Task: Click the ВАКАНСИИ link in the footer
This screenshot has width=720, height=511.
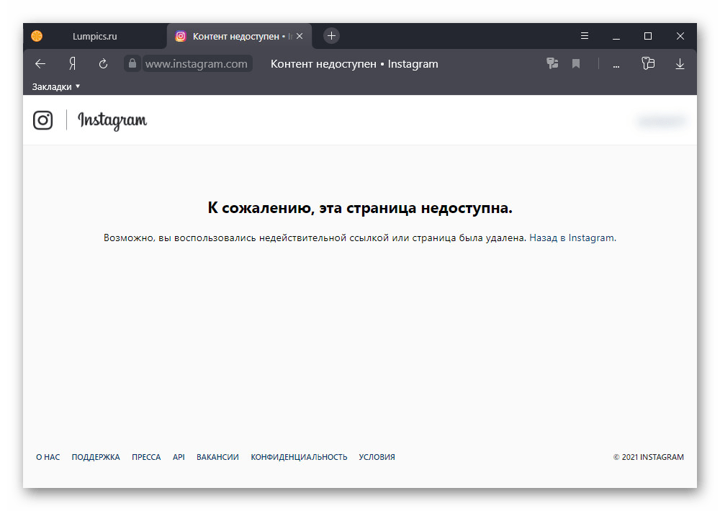Action: click(217, 456)
